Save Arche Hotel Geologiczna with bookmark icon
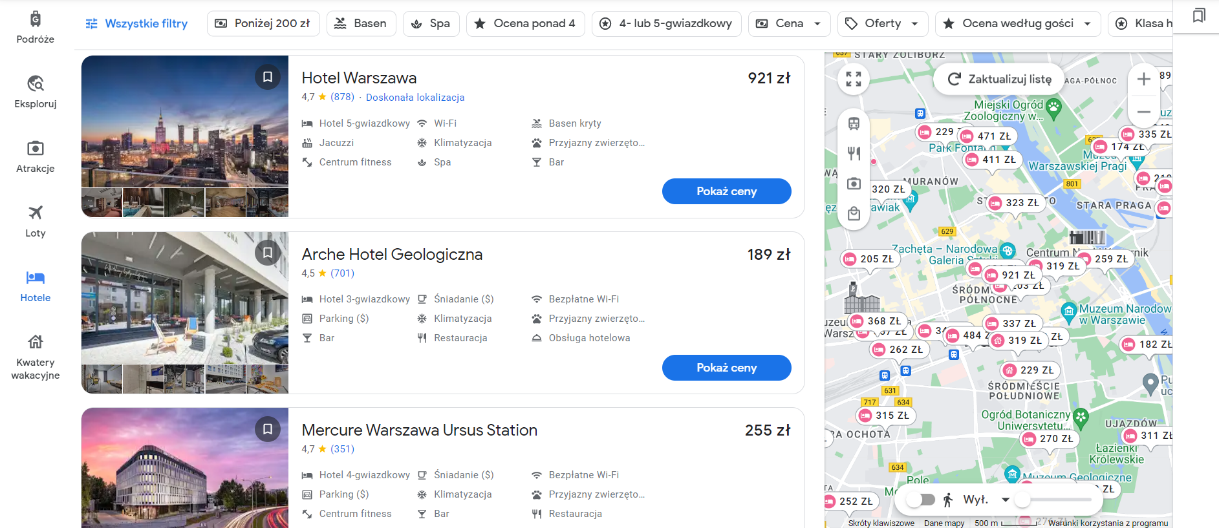Image resolution: width=1219 pixels, height=528 pixels. click(268, 253)
